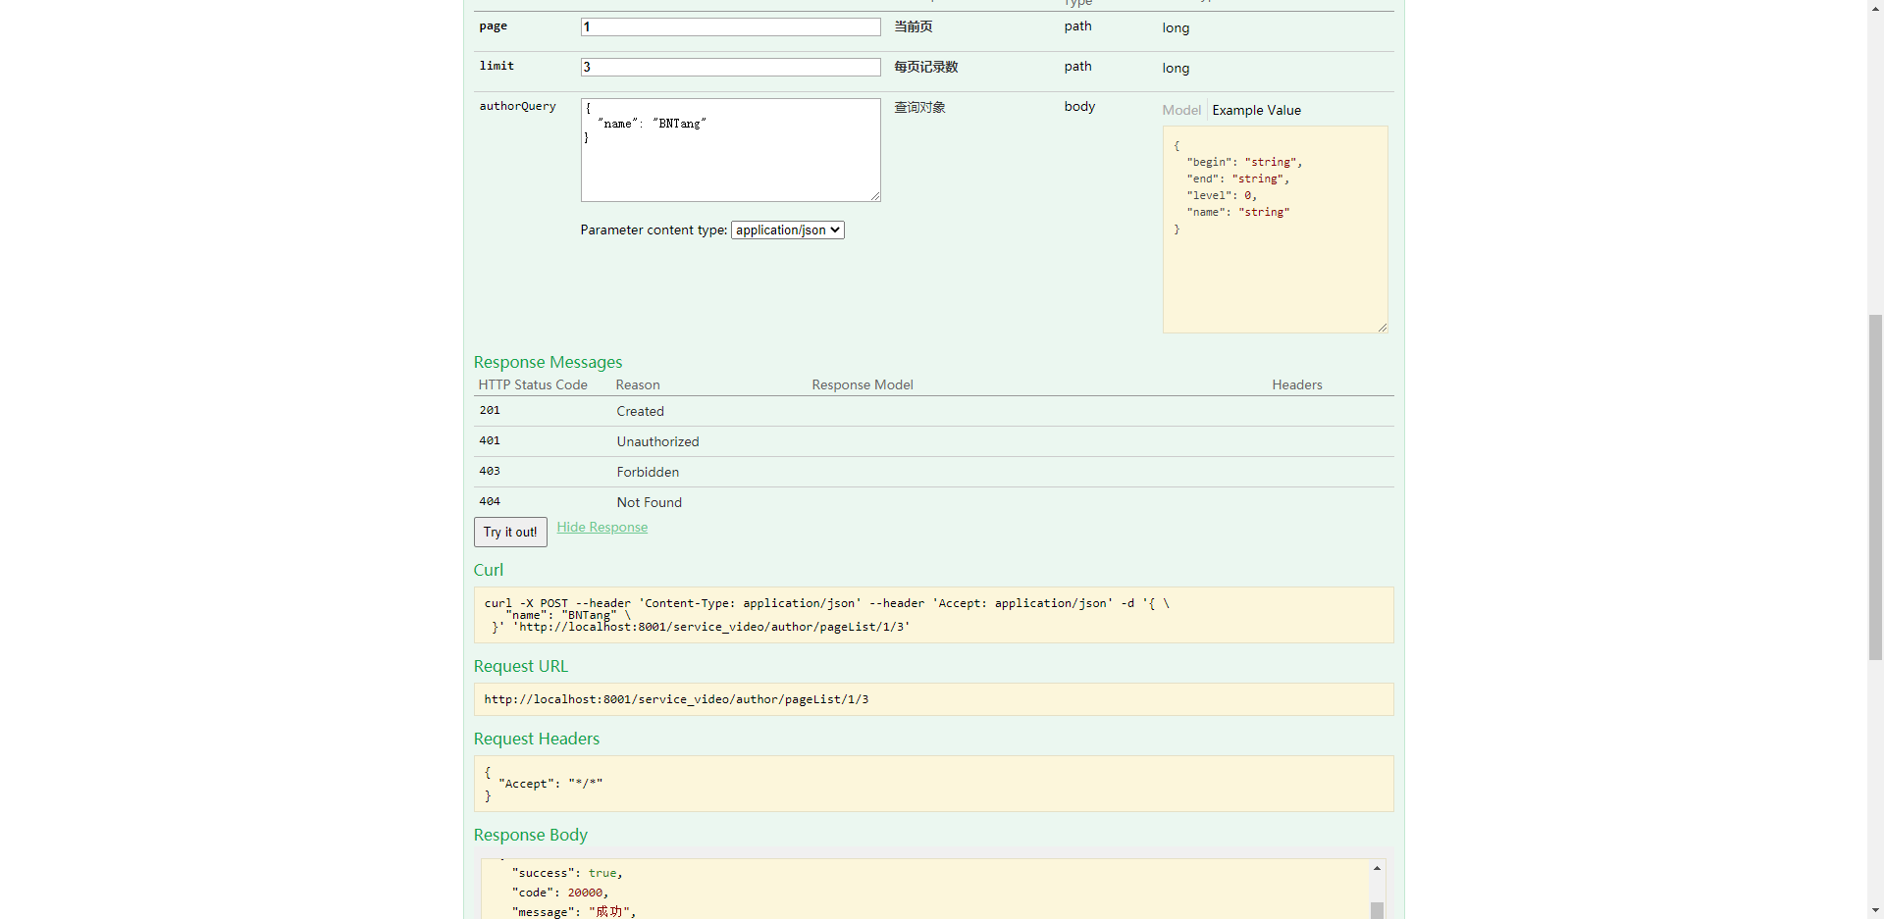Click the page parameter input field

point(730,27)
